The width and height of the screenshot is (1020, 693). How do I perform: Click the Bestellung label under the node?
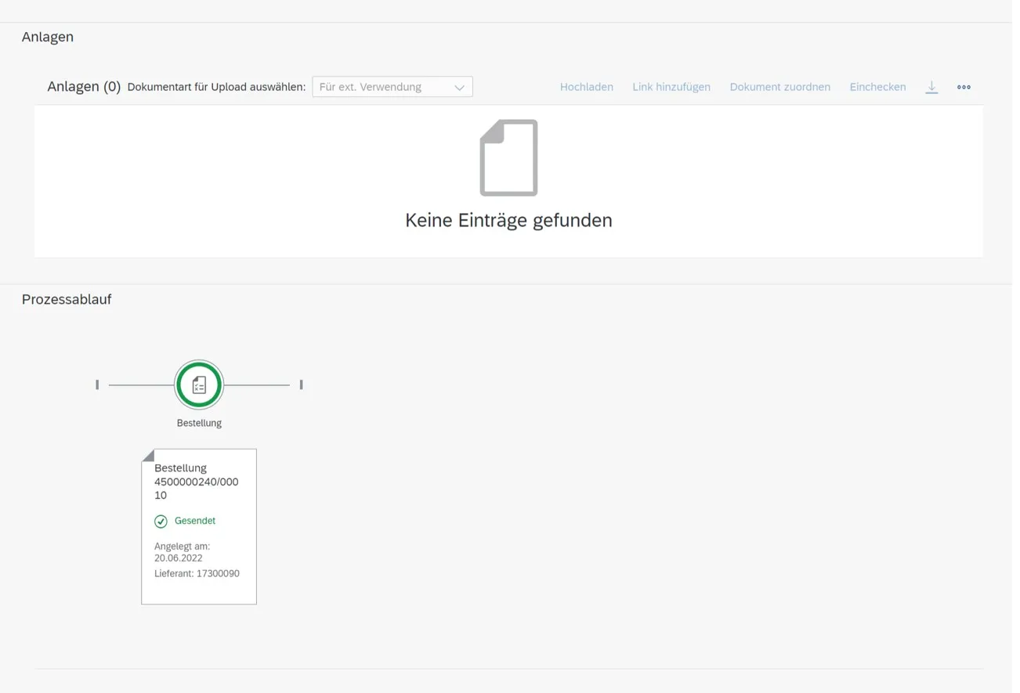point(199,423)
